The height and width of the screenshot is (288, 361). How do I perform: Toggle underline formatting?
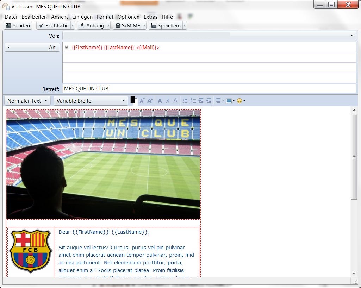[175, 101]
